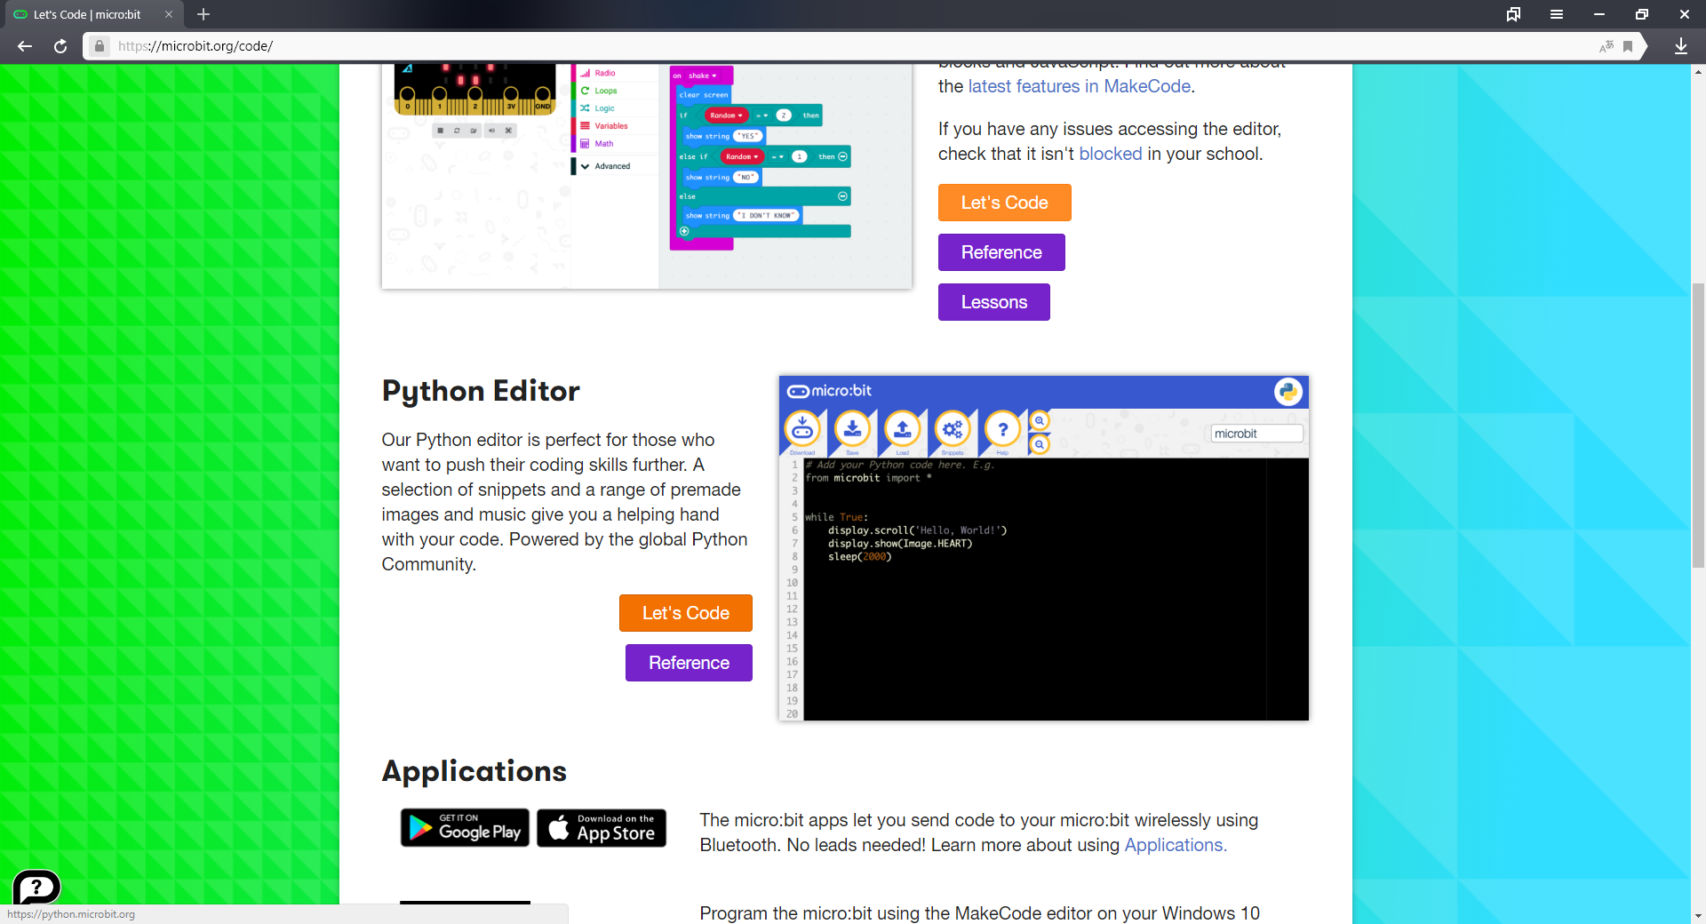
Task: Open the browser hamburger menu
Action: click(1557, 14)
